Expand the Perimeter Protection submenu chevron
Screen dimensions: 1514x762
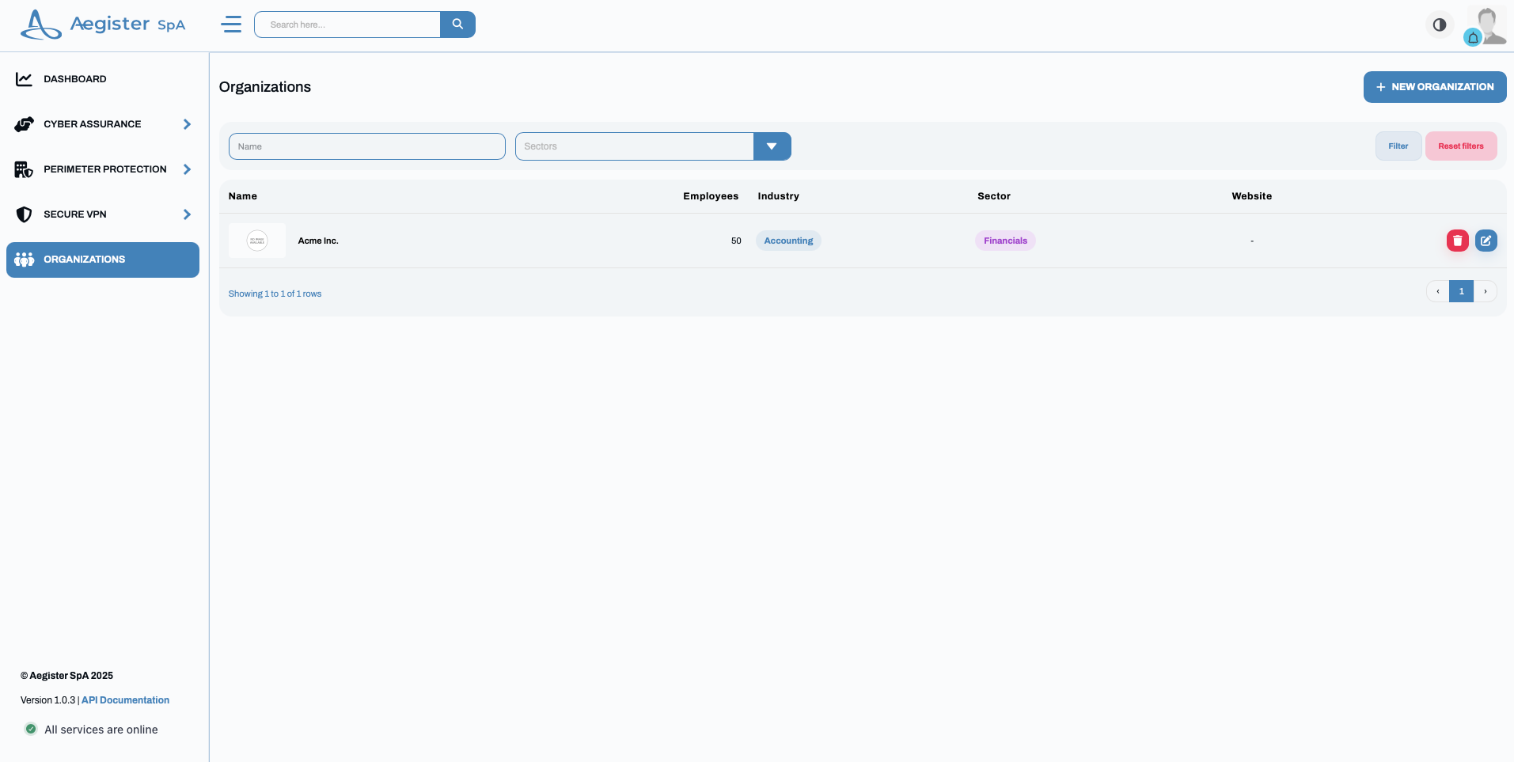(x=187, y=169)
